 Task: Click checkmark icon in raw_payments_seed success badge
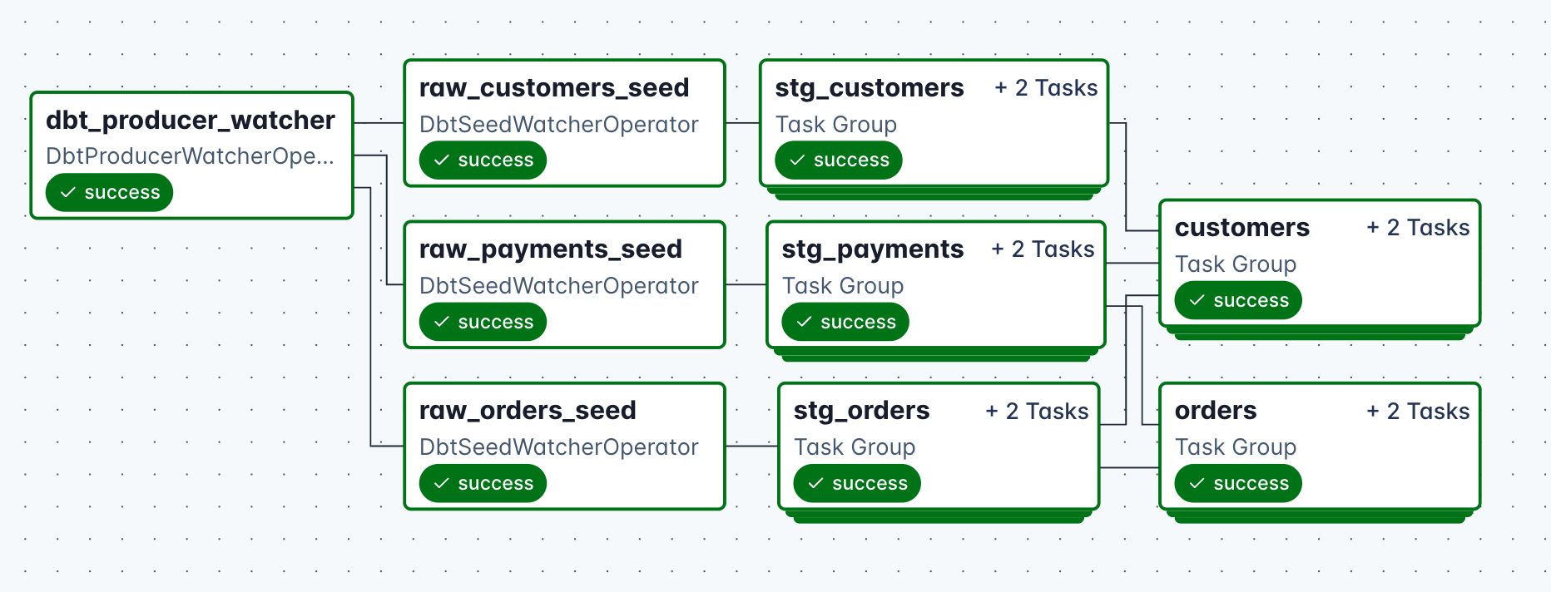click(442, 322)
